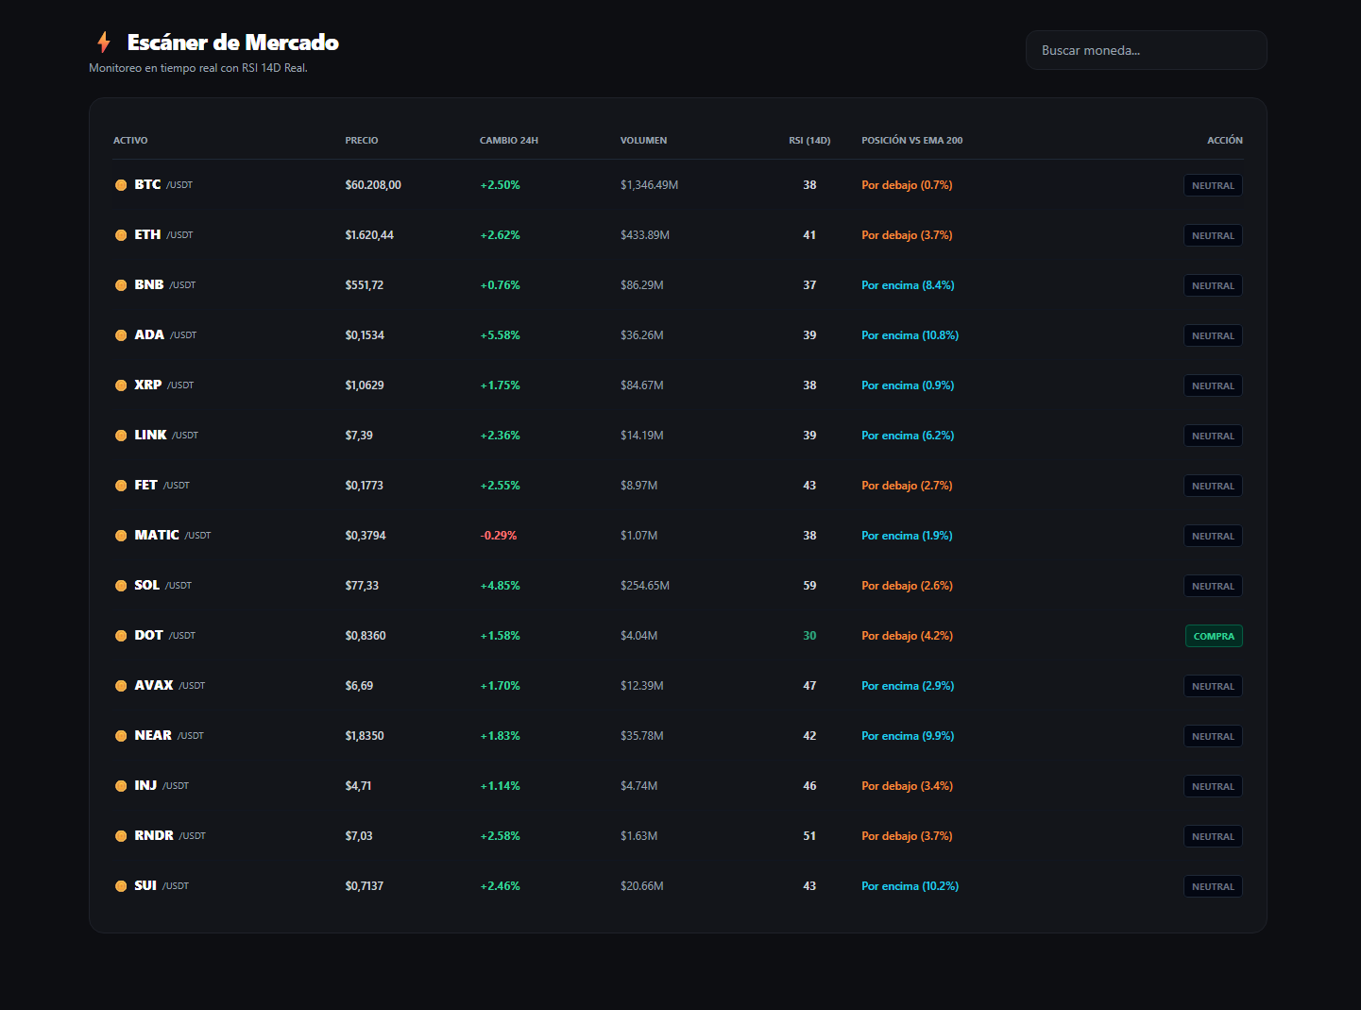This screenshot has width=1361, height=1010.
Task: Click the NEUTRAL badge in MATIC row
Action: pos(1213,536)
